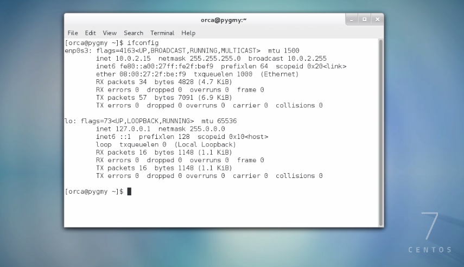The height and width of the screenshot is (267, 464).
Task: Open the Edit menu
Action: [90, 33]
